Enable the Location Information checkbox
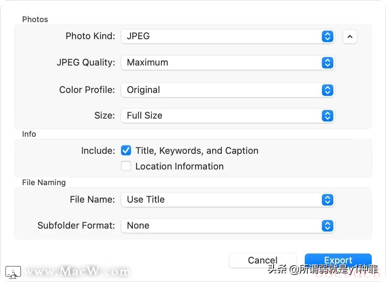386x282 pixels. (x=126, y=166)
